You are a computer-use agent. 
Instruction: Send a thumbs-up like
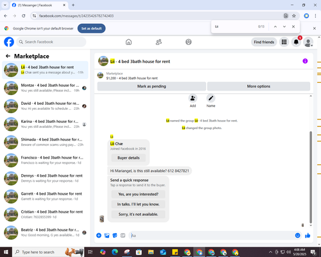click(308, 236)
